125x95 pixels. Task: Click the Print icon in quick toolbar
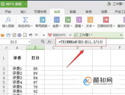19,35
